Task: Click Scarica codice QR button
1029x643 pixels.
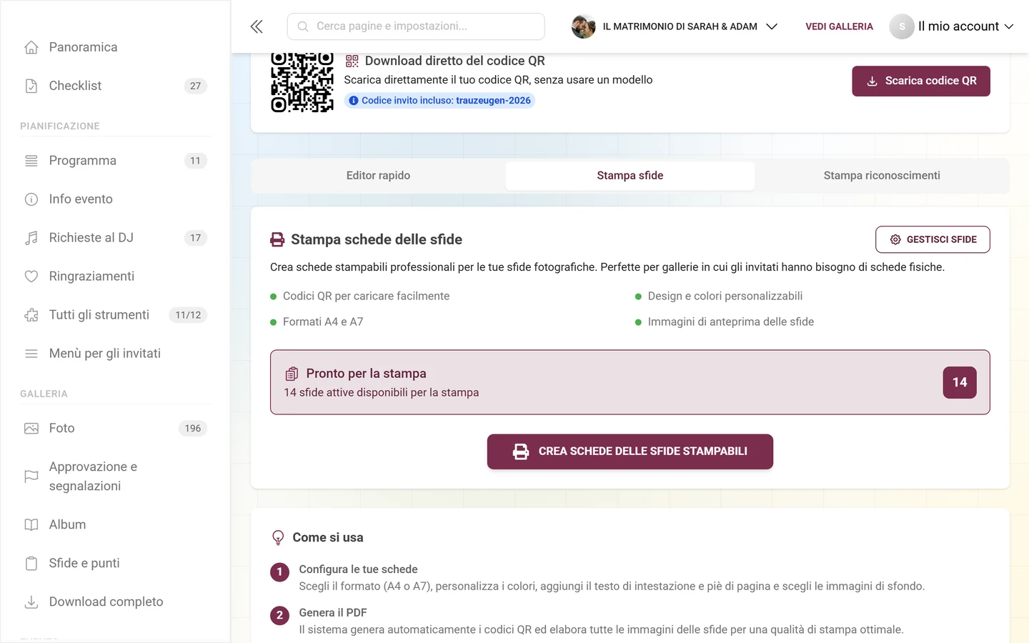Action: click(921, 81)
